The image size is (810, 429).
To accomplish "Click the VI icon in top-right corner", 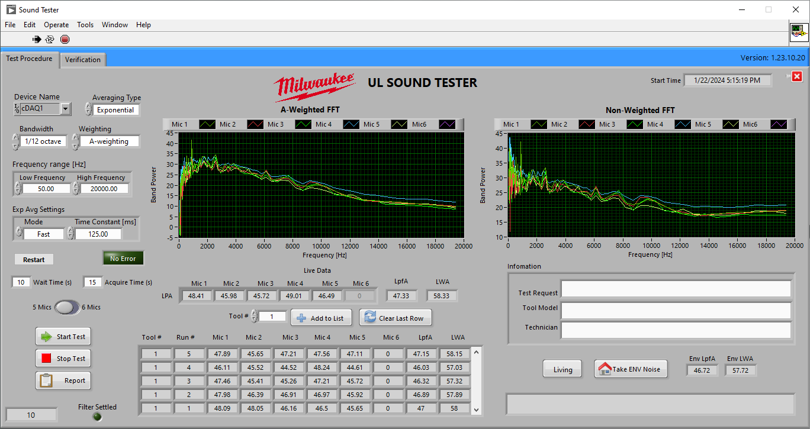I will click(x=799, y=32).
